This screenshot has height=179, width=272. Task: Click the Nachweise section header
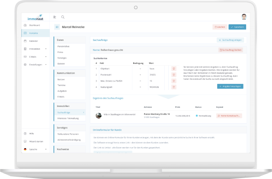click(63, 149)
